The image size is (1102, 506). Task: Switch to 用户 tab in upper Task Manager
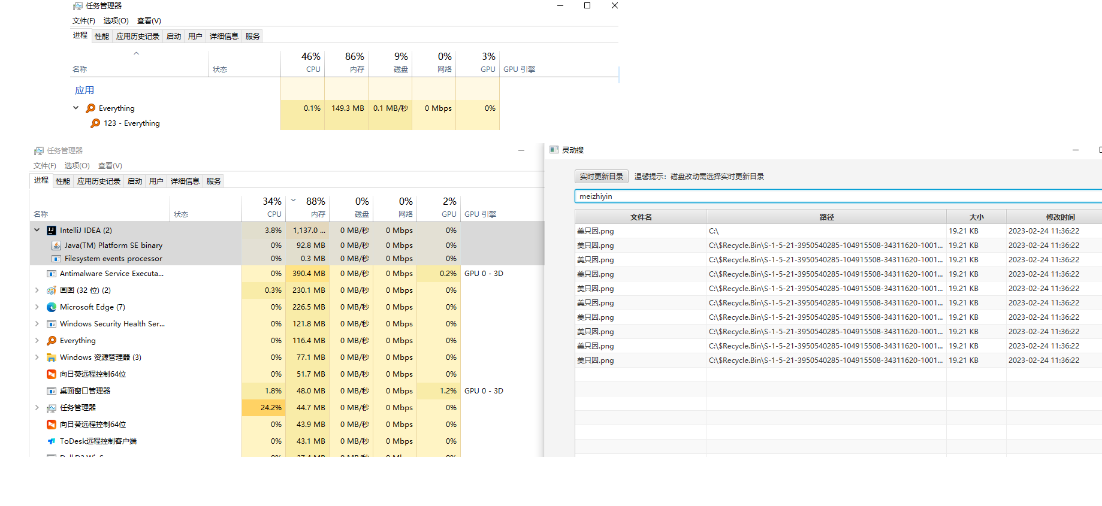click(195, 37)
